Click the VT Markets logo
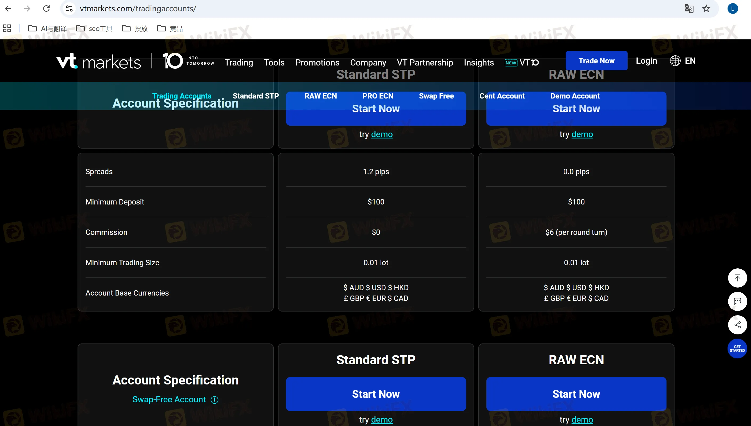The image size is (751, 426). point(99,61)
